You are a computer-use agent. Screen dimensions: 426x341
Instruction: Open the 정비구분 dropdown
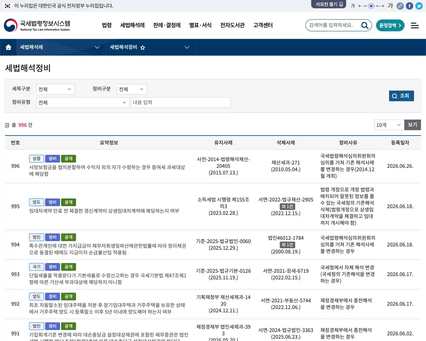132,89
